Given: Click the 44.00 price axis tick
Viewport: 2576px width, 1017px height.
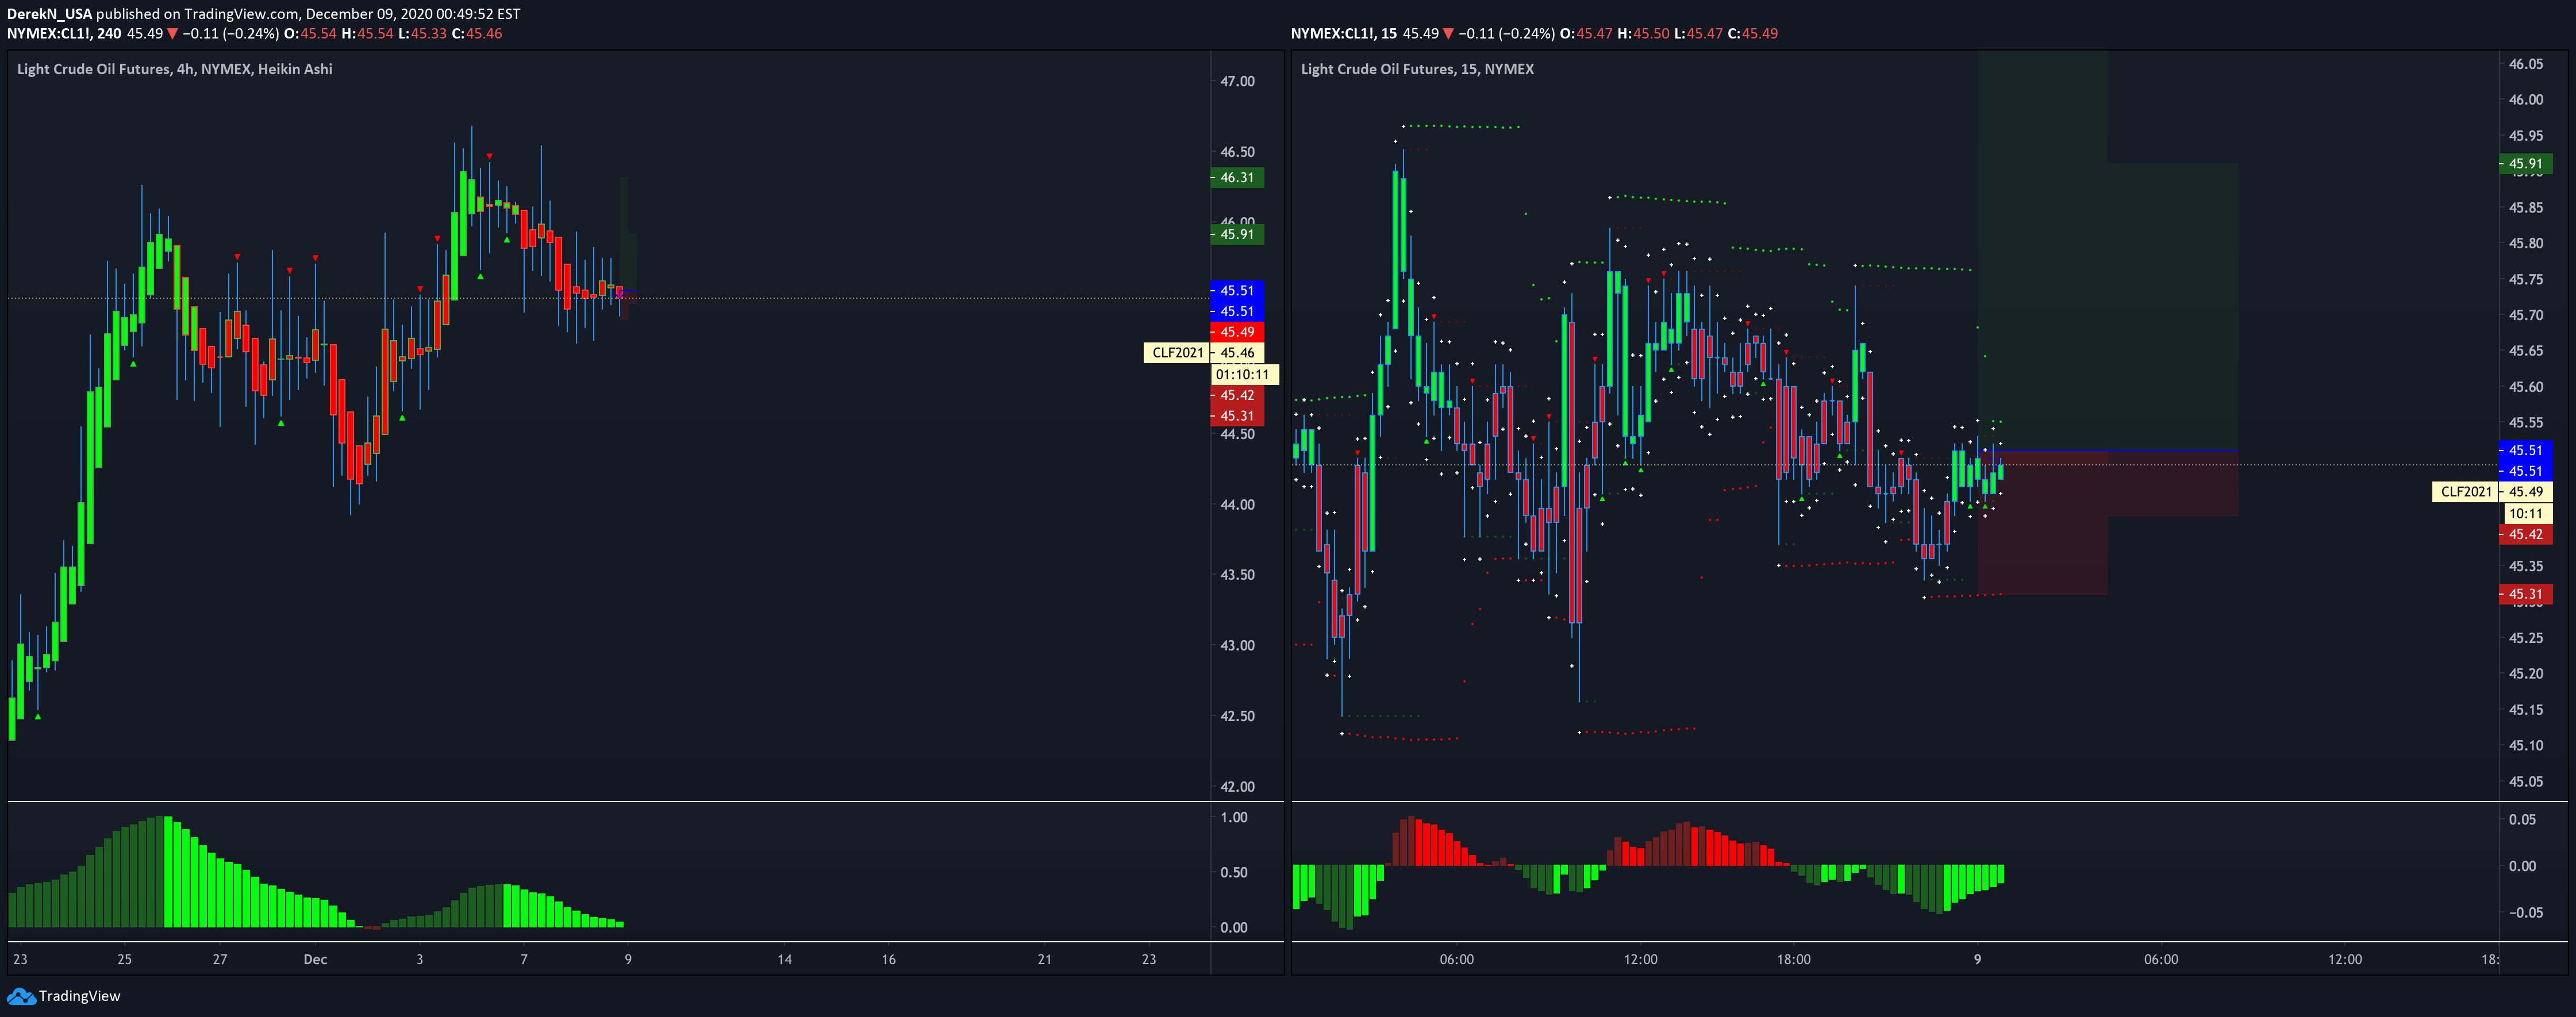Looking at the screenshot, I should [x=1237, y=505].
